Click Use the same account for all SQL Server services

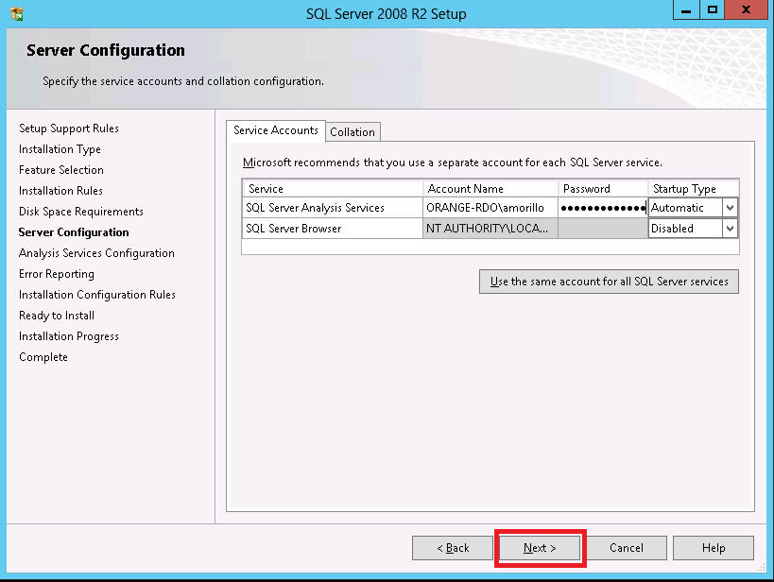coord(609,282)
